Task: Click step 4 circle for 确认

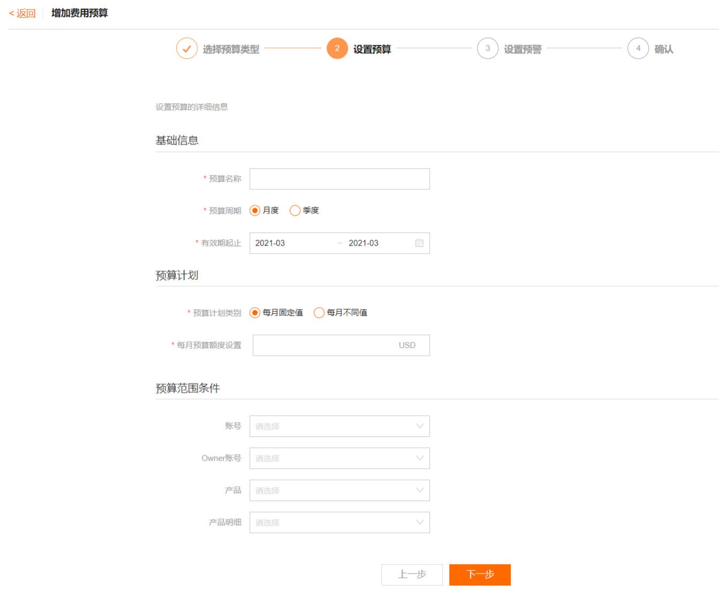Action: click(x=638, y=49)
